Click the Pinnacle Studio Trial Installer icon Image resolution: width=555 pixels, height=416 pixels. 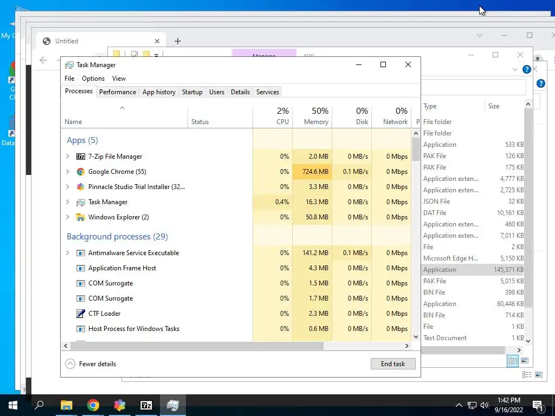(81, 187)
